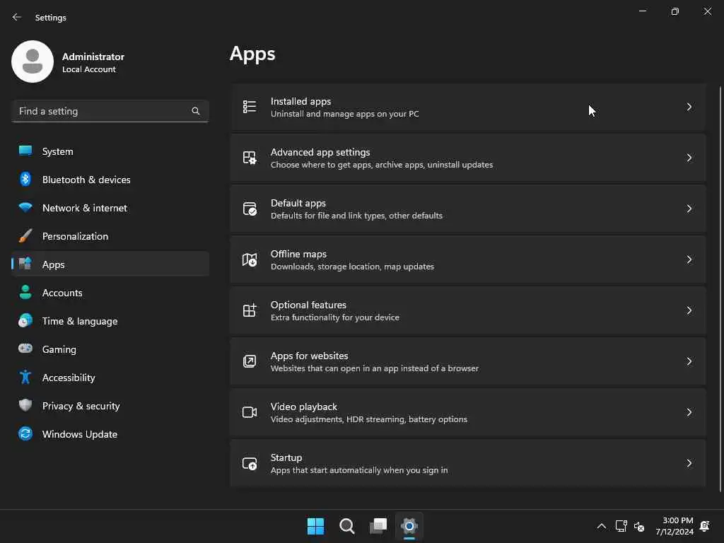Expand Installed apps using its chevron
The image size is (724, 543).
(689, 107)
